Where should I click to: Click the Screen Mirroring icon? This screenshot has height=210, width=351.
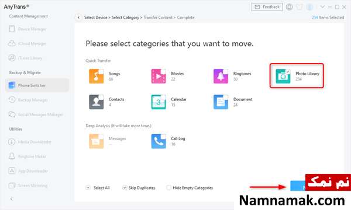[12, 185]
